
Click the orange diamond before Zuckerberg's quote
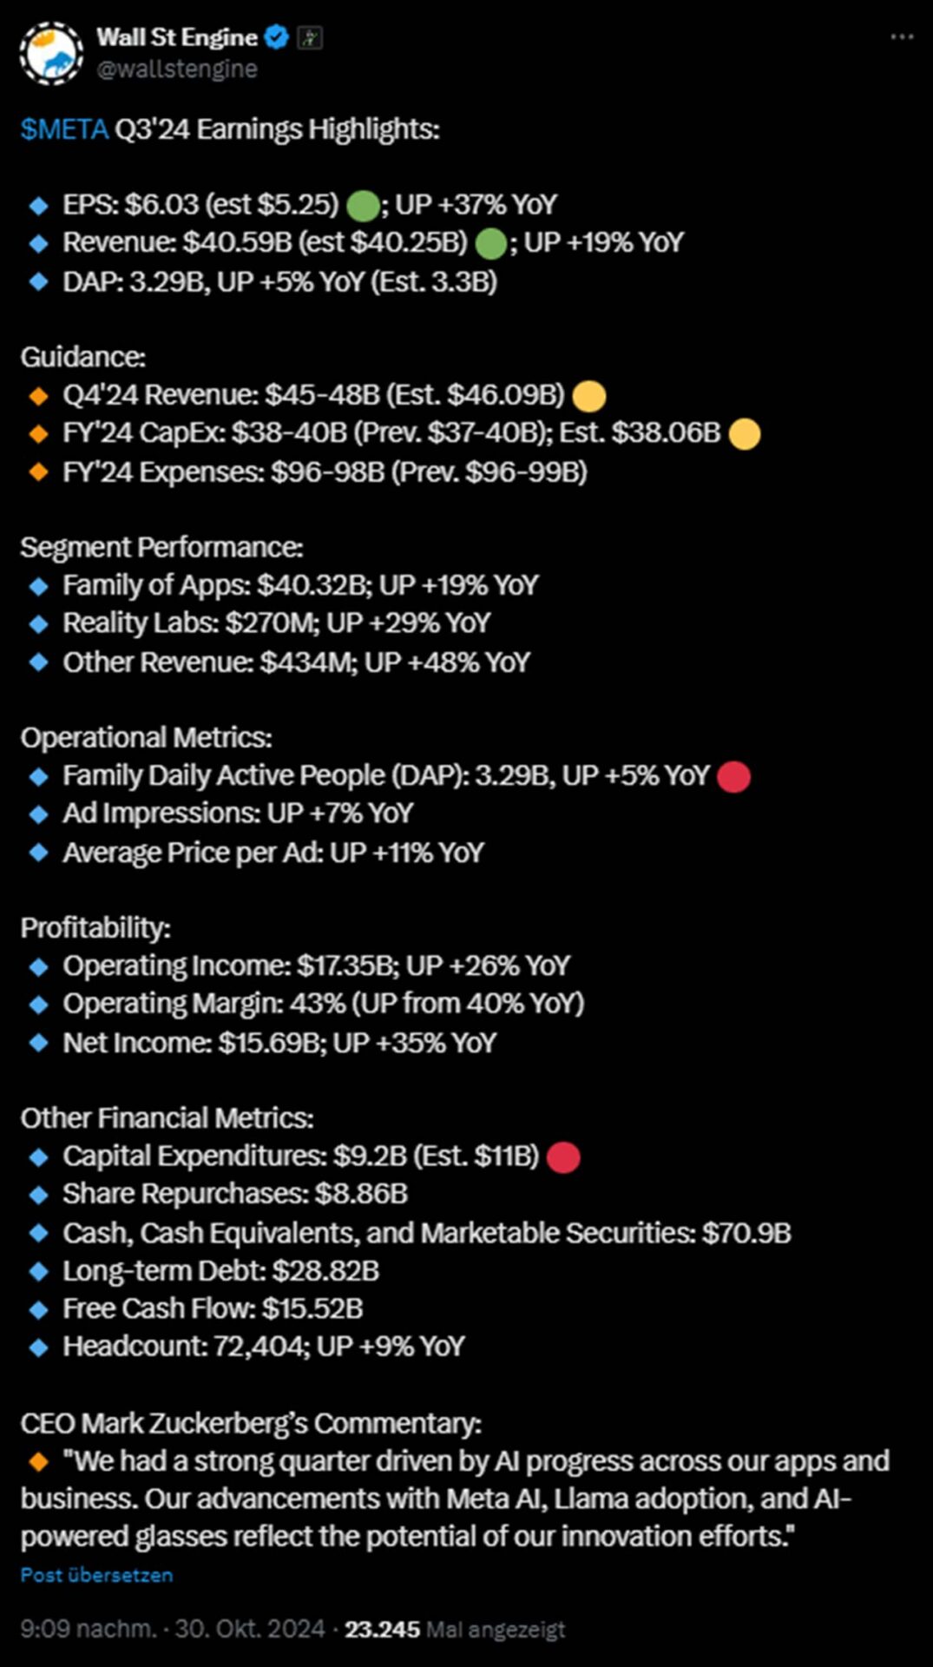pyautogui.click(x=38, y=1462)
